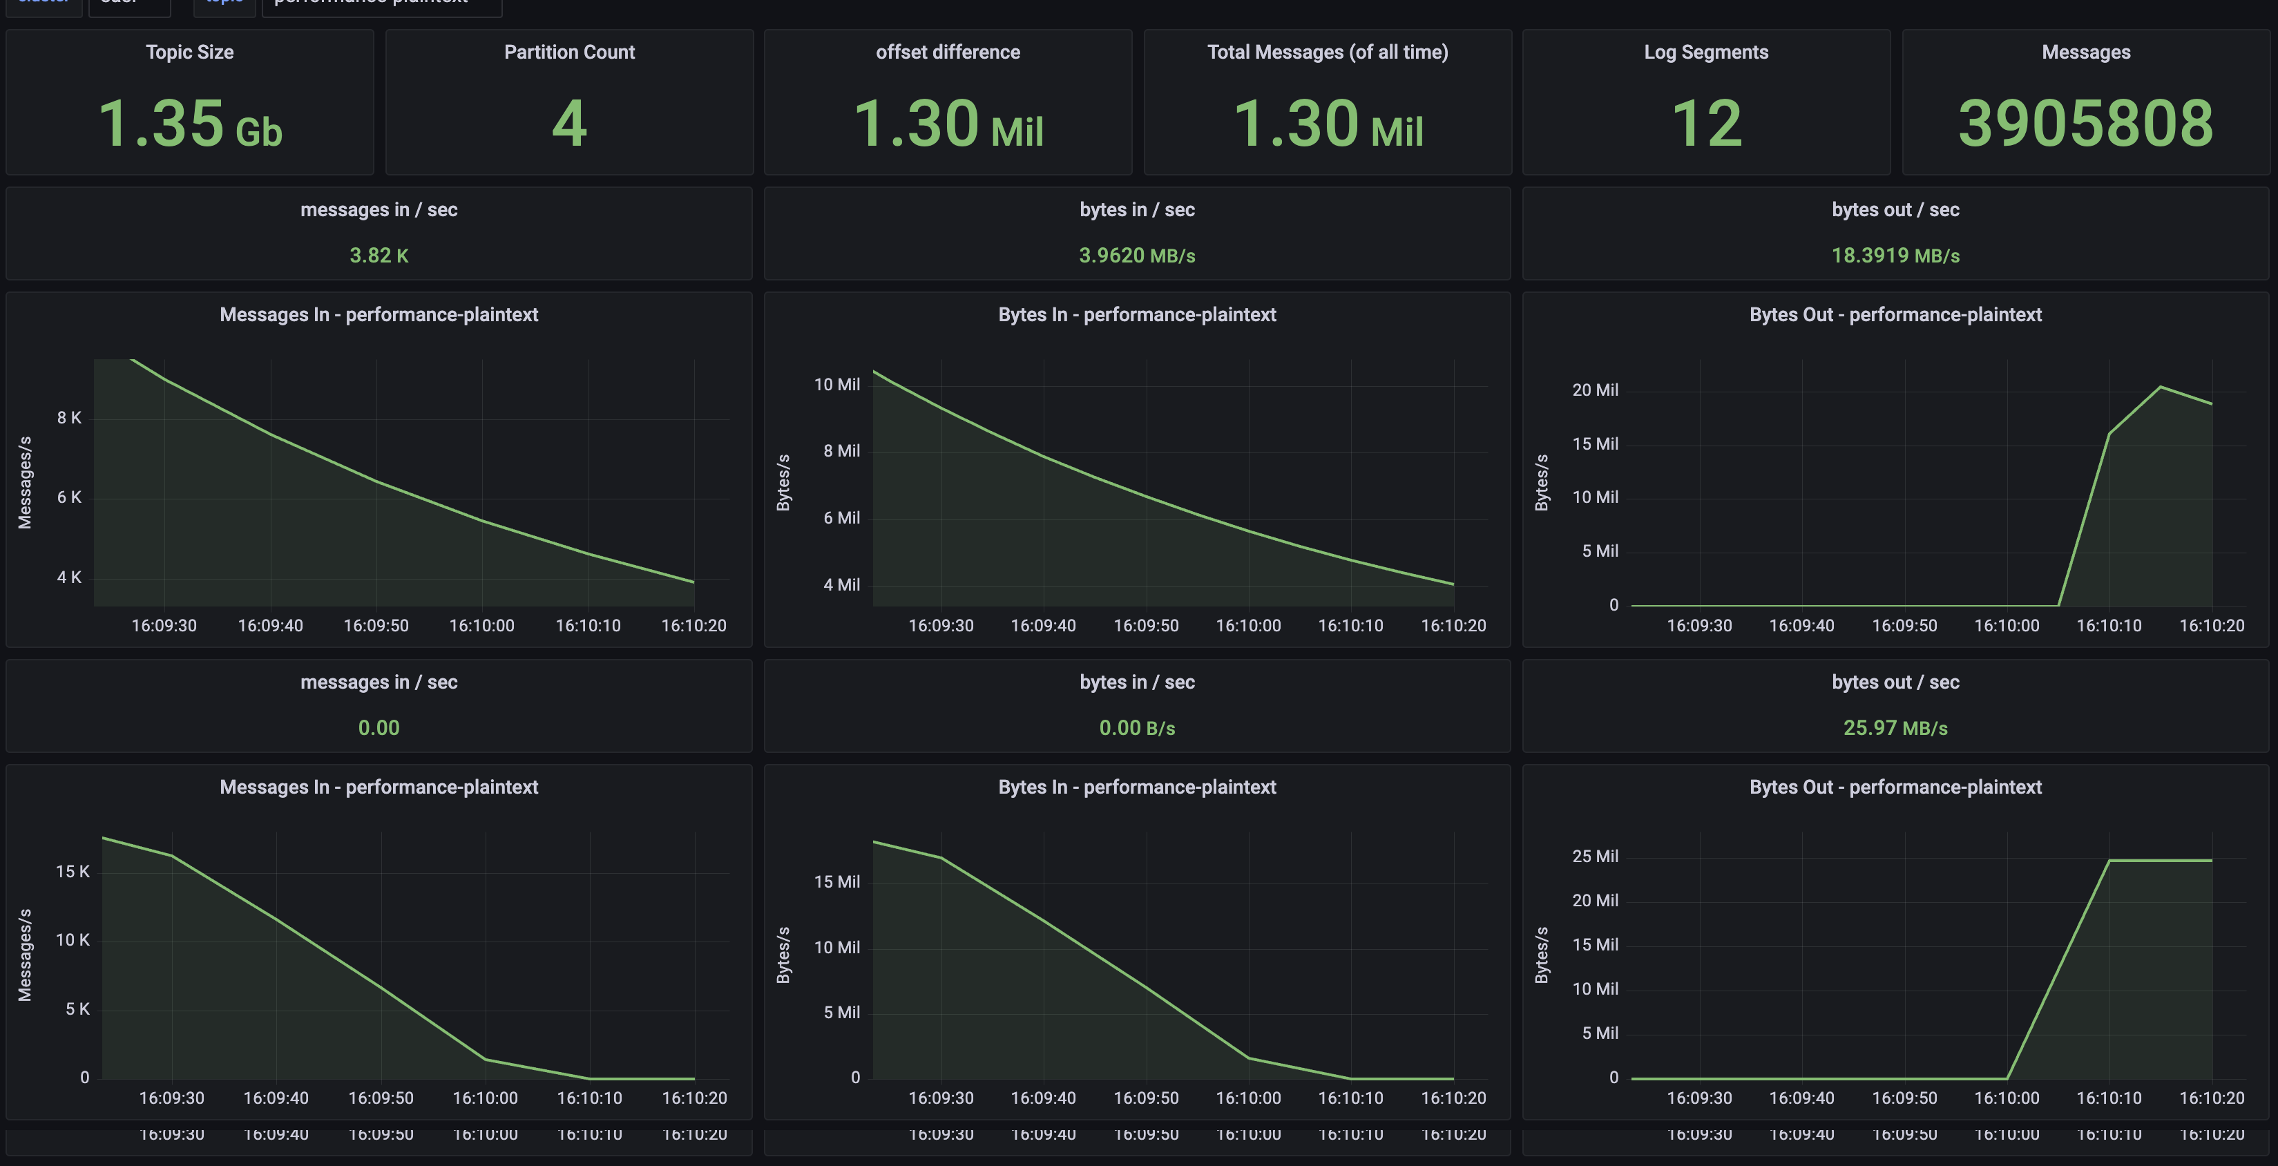Screen dimensions: 2278x1166
Task: Click the partition count value 4
Action: (569, 123)
